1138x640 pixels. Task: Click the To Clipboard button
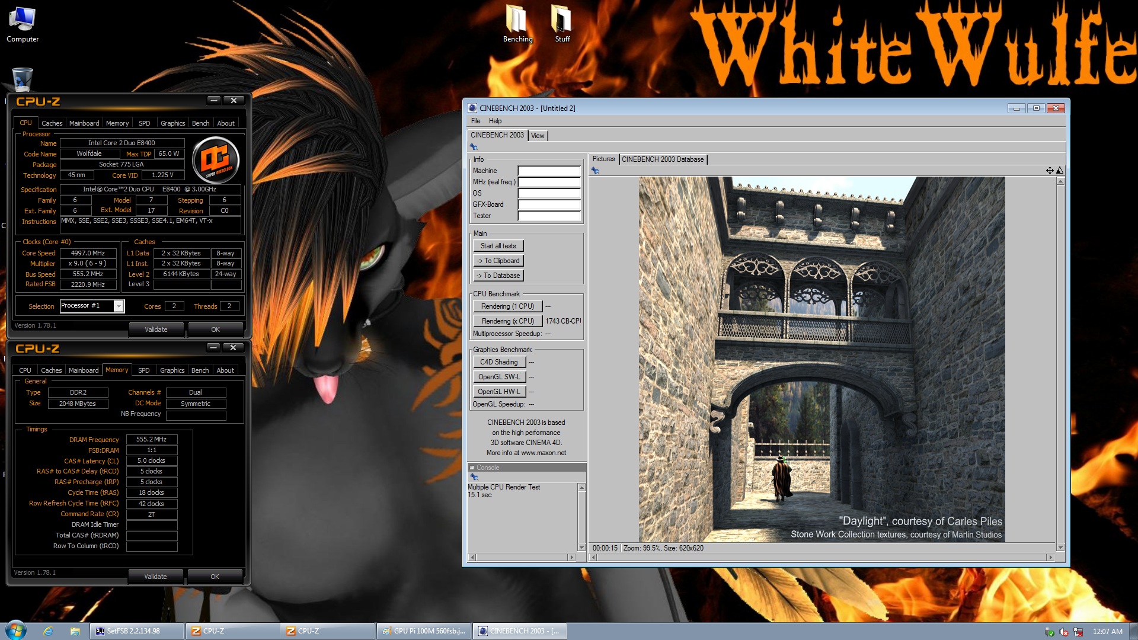coord(498,261)
